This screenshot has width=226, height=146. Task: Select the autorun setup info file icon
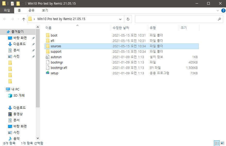click(48, 57)
